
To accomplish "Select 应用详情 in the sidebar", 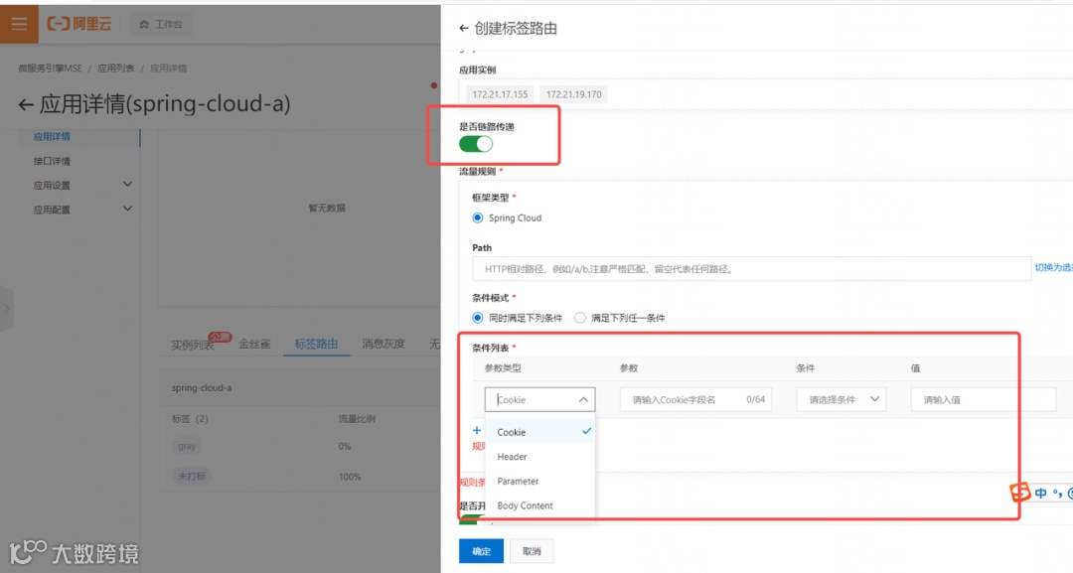I will [x=52, y=136].
